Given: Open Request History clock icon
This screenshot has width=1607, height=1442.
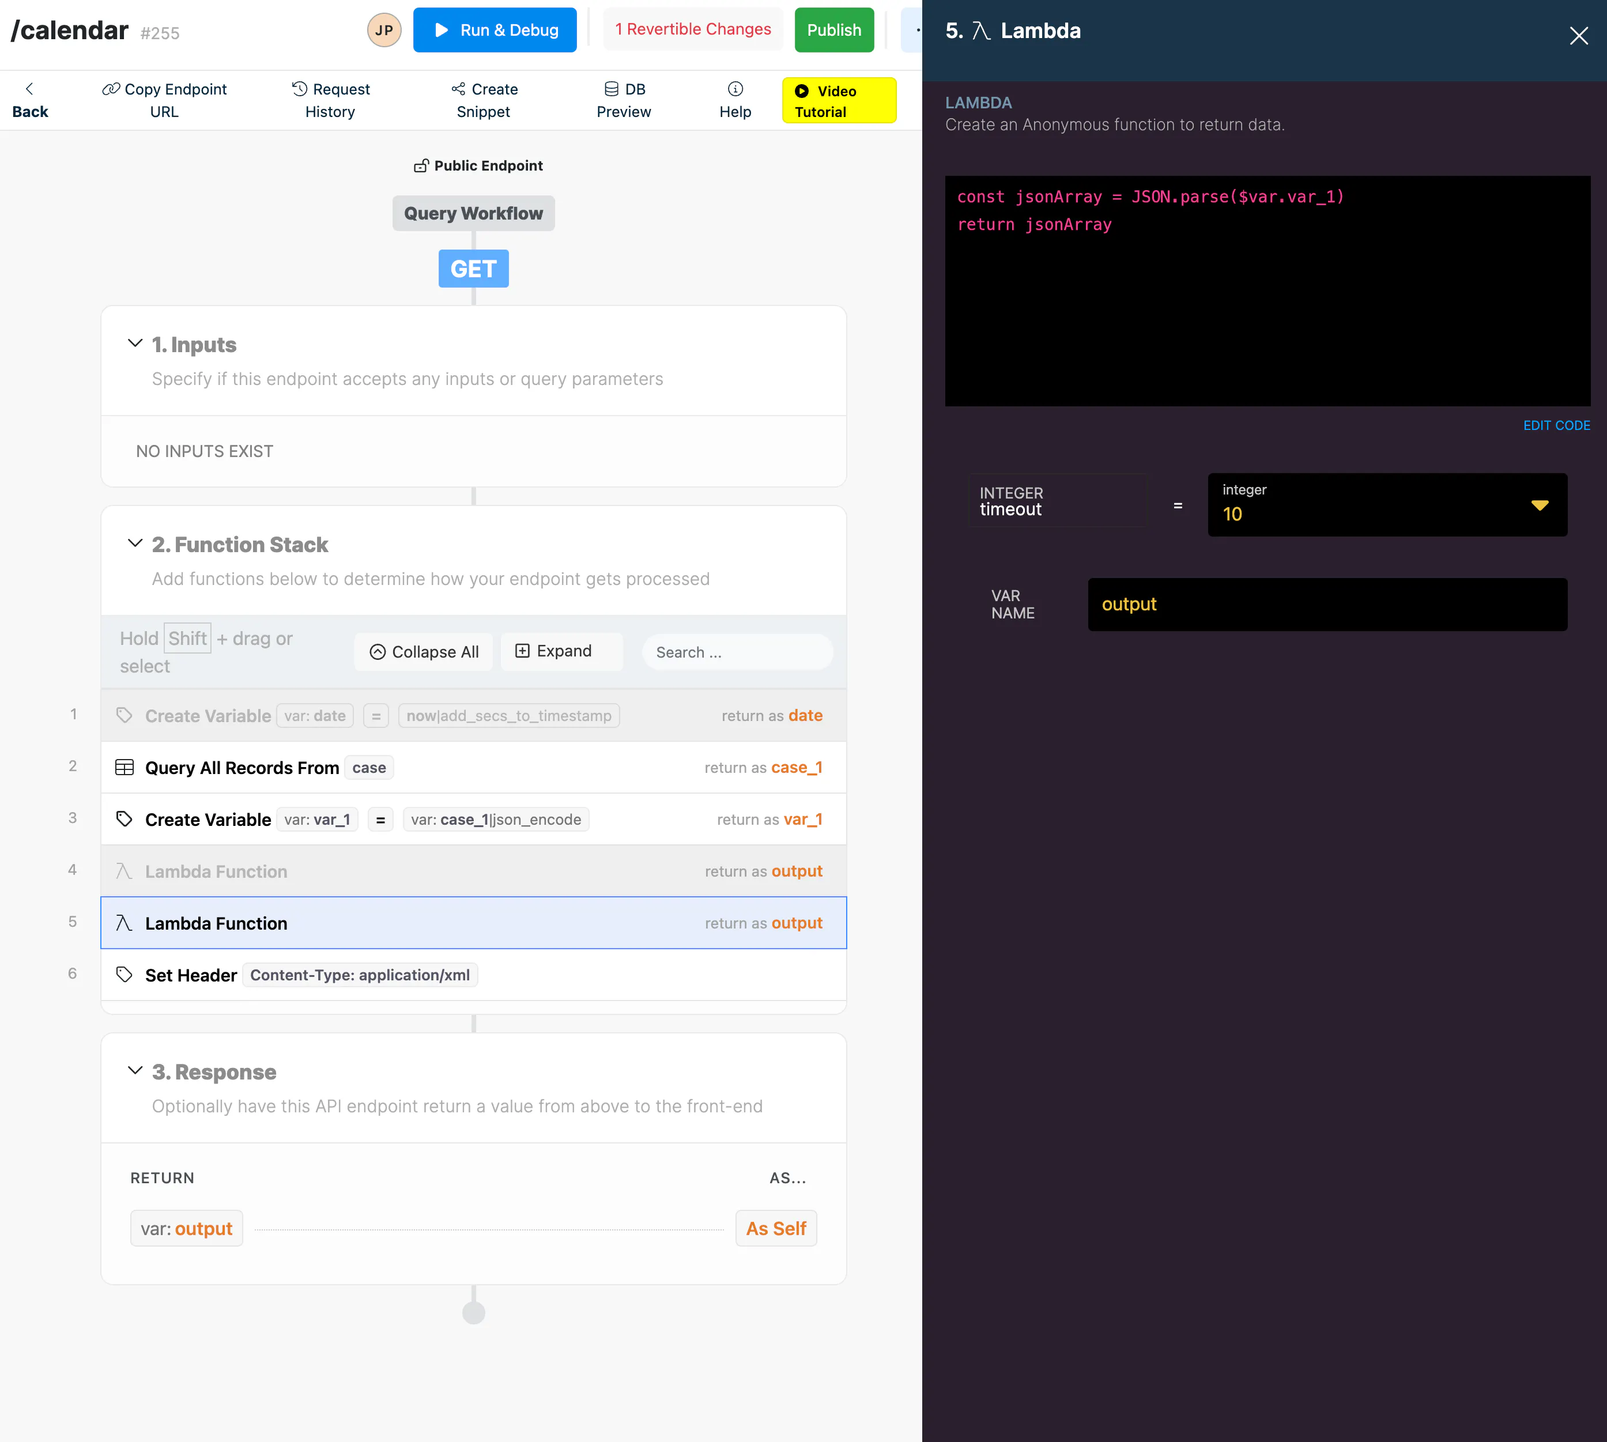Looking at the screenshot, I should (x=300, y=89).
